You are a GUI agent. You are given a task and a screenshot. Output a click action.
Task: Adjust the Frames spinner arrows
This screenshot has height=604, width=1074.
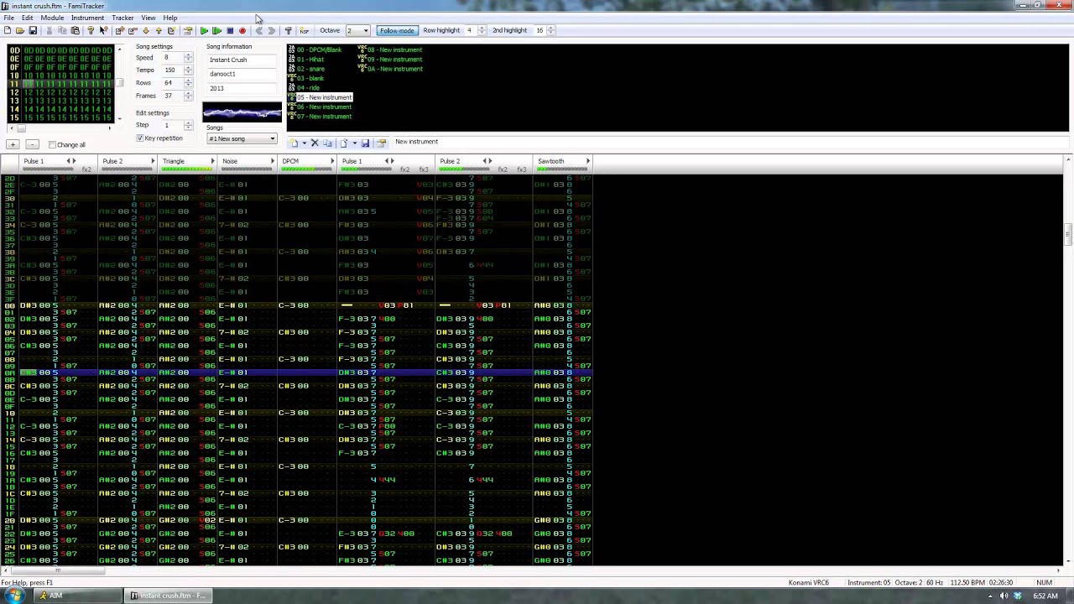click(188, 96)
